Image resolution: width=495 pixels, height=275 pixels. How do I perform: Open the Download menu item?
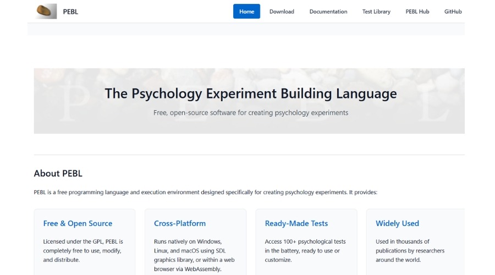click(x=282, y=12)
